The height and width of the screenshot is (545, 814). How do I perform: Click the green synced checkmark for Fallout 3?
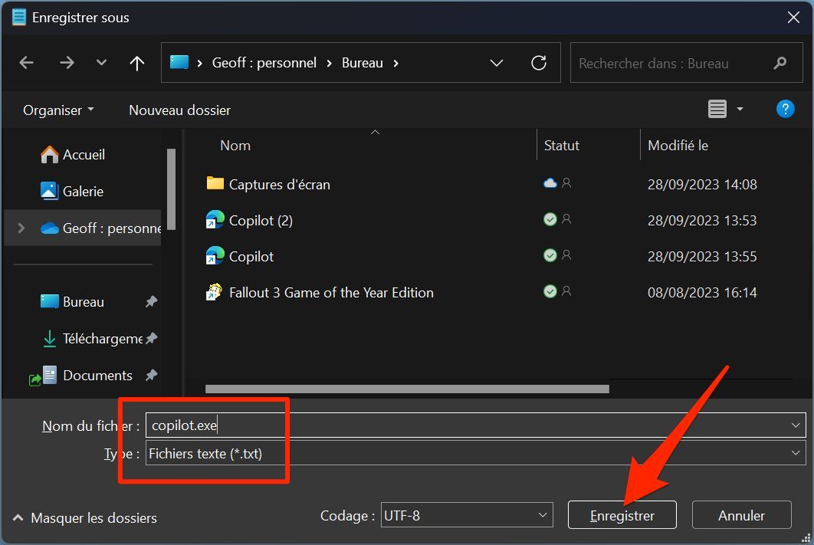[550, 292]
